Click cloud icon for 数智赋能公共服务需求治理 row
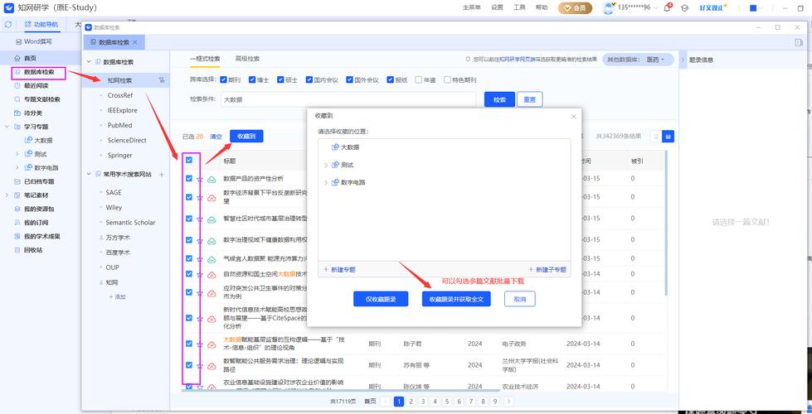Image resolution: width=812 pixels, height=414 pixels. pyautogui.click(x=212, y=366)
